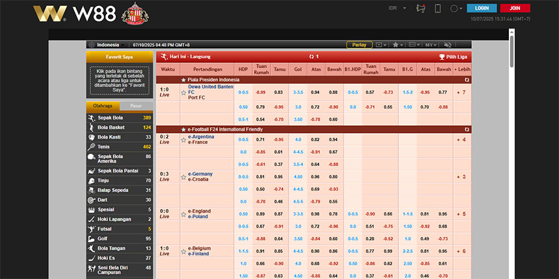The height and width of the screenshot is (279, 559).
Task: Select the Bola Tangan handball icon
Action: pyautogui.click(x=92, y=249)
